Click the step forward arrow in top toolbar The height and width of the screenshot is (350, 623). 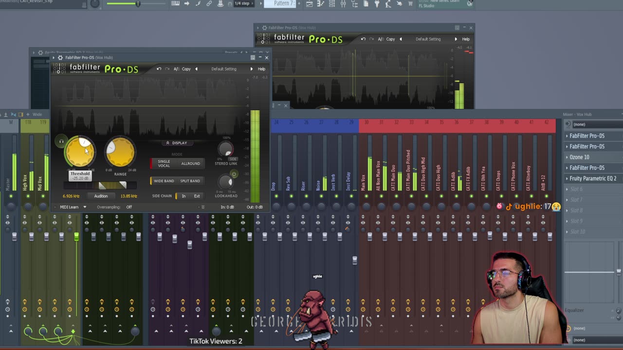tap(186, 3)
